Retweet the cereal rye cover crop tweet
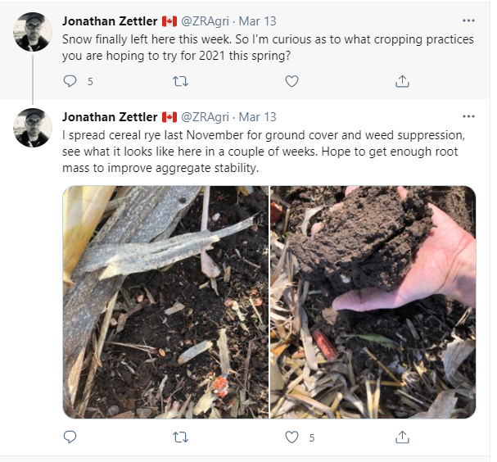Image resolution: width=497 pixels, height=462 pixels. point(182,437)
